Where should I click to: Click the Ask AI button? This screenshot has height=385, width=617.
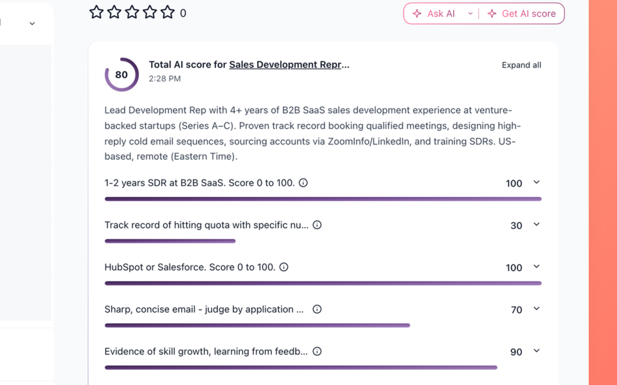click(x=434, y=13)
